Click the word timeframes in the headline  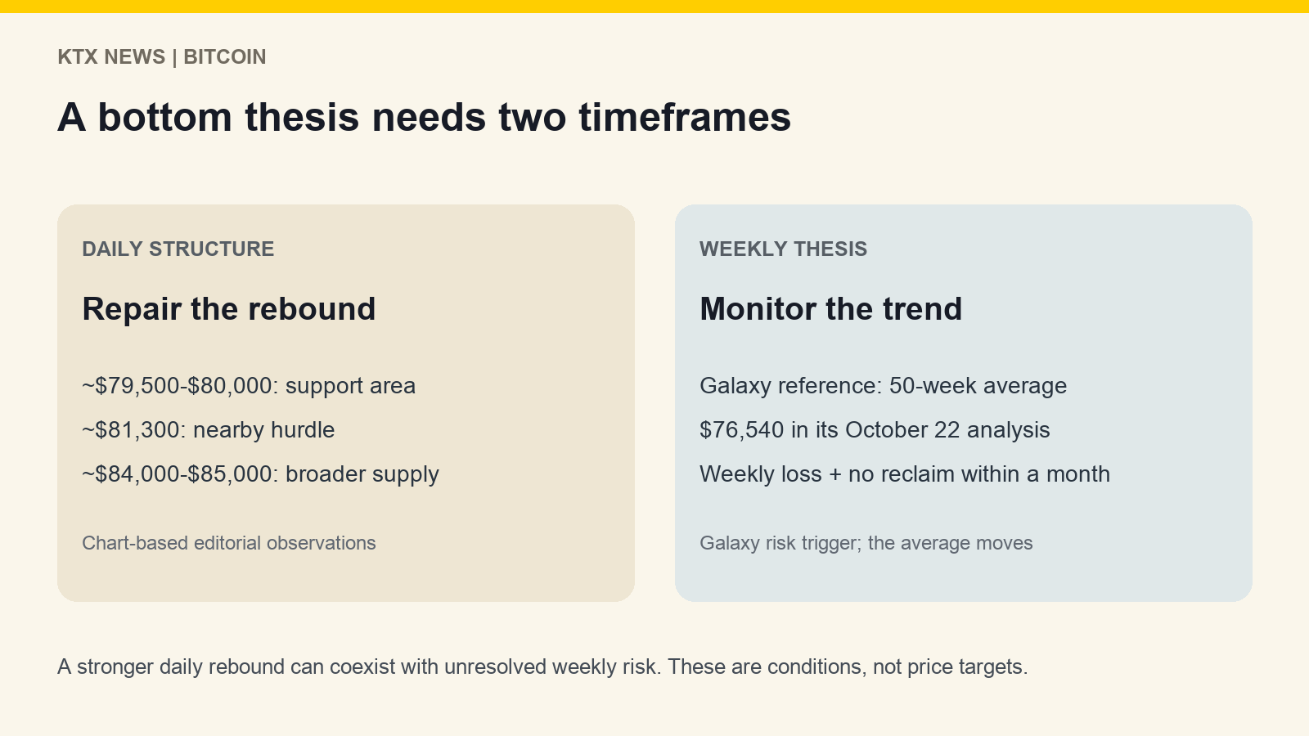point(685,117)
